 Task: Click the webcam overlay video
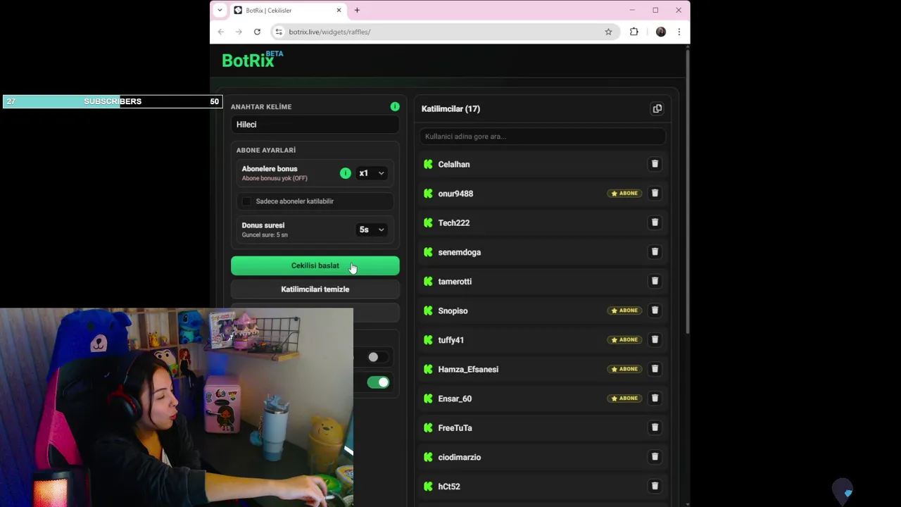(x=176, y=407)
